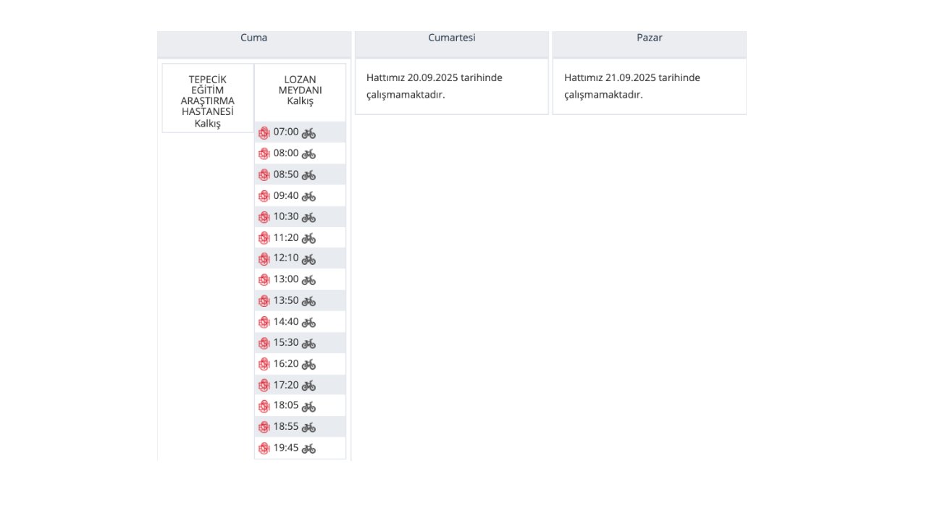Click the 18:55 departure time entry
927x521 pixels.
pyautogui.click(x=286, y=427)
